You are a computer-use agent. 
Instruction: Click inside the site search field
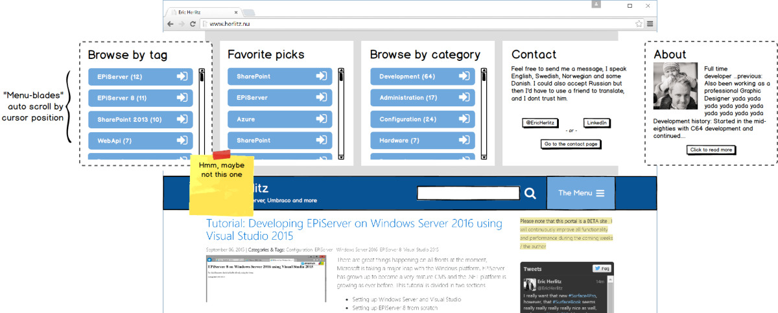468,193
